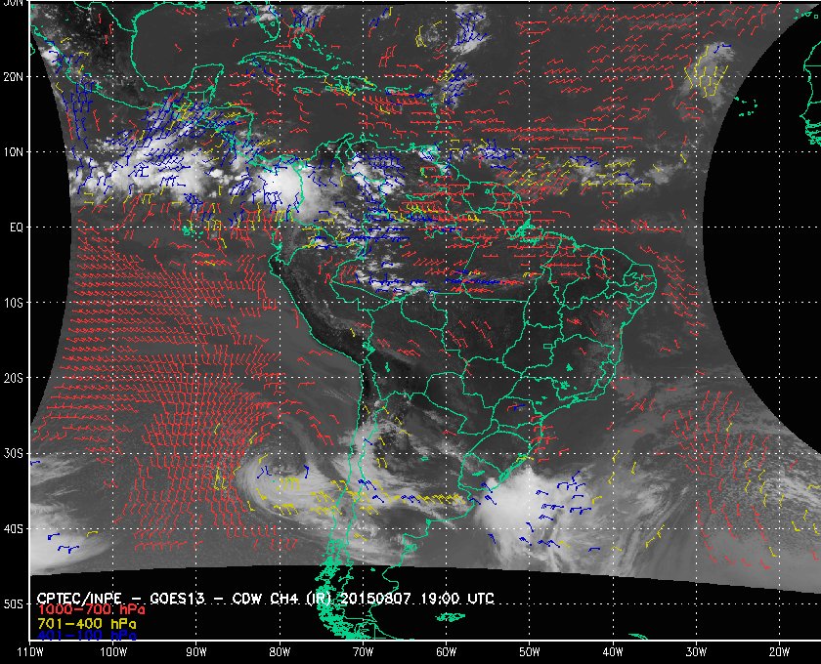Click the 50S latitude axis label
The width and height of the screenshot is (821, 664).
click(x=14, y=604)
